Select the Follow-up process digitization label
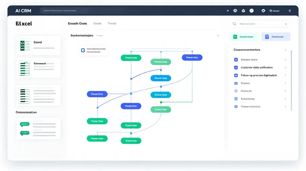Viewport: 306px width, 171px height. (x=259, y=75)
